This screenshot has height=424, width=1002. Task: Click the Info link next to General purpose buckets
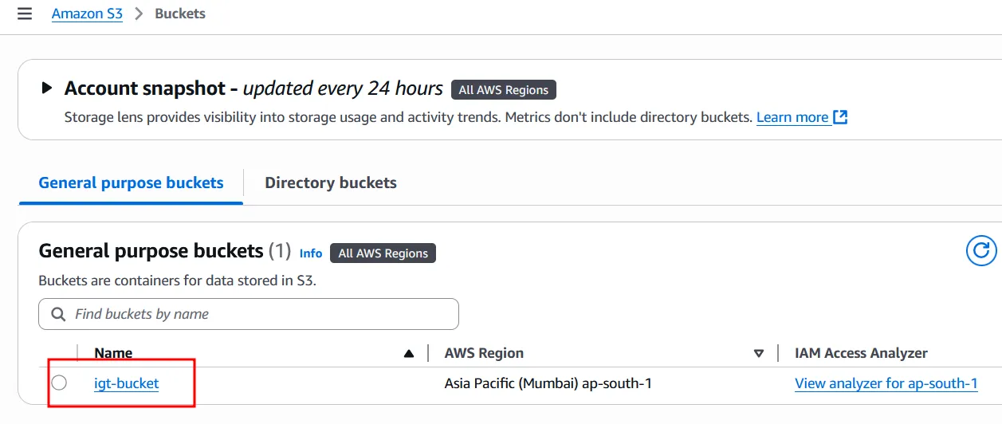coord(311,253)
